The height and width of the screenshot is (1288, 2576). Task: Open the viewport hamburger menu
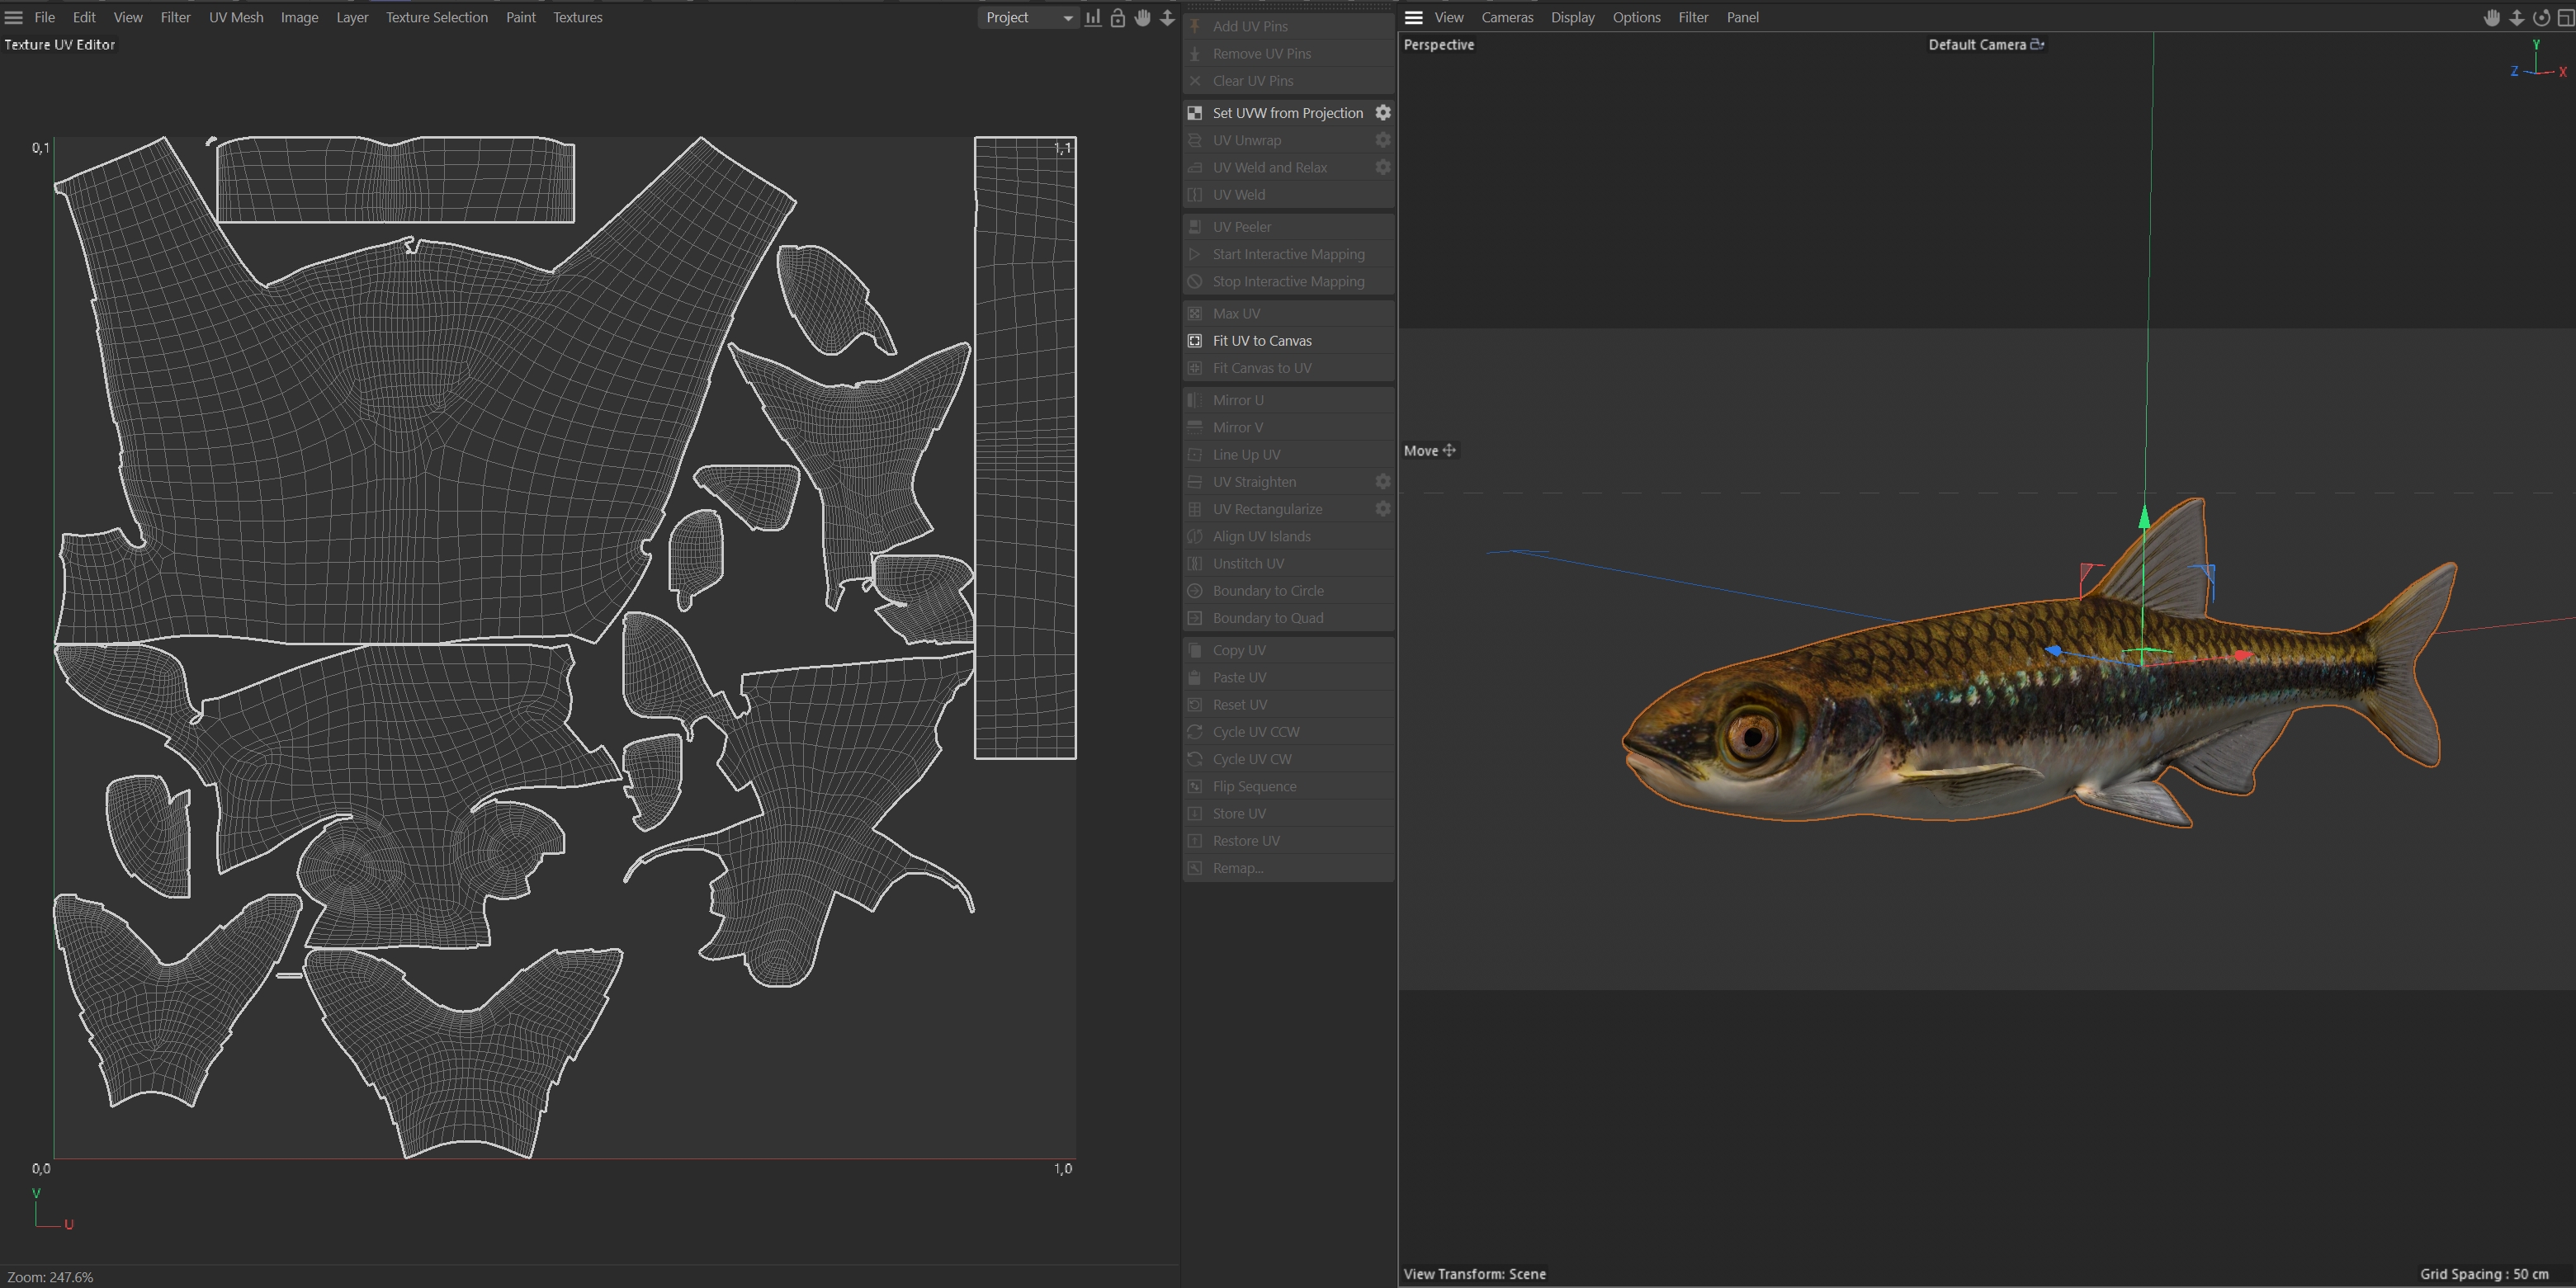pos(1413,18)
